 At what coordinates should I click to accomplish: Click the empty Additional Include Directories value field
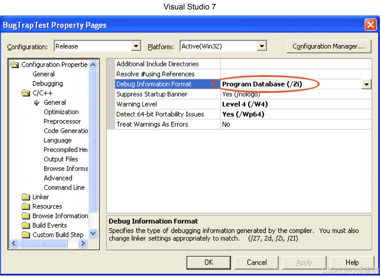pyautogui.click(x=296, y=64)
